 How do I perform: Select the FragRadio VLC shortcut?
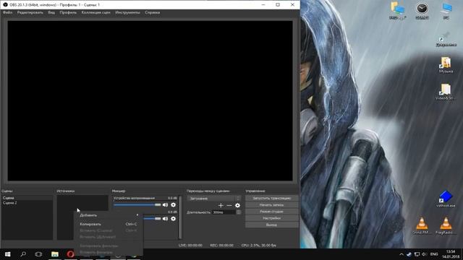pyautogui.click(x=446, y=226)
